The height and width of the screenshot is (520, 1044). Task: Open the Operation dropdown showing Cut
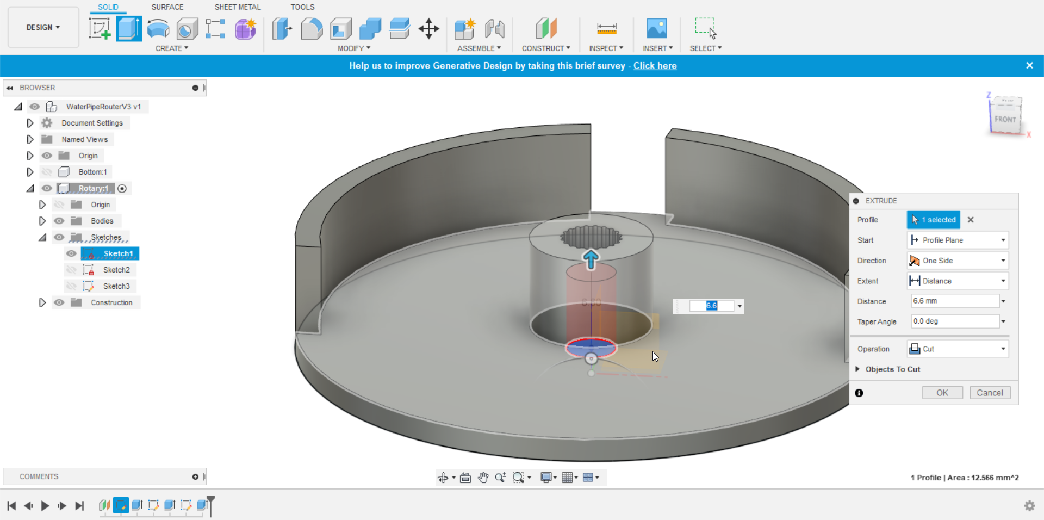958,349
